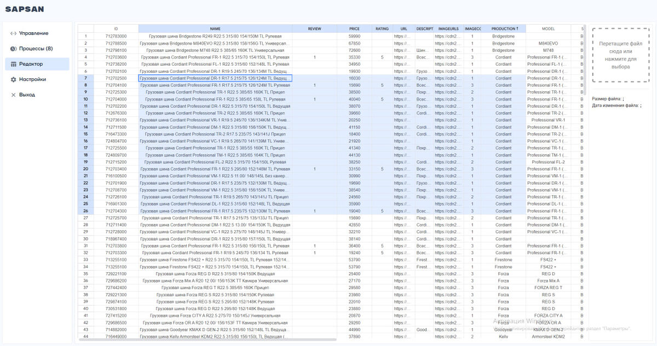The image size is (657, 346).
Task: Click ID cell 712788500
Action: click(x=116, y=43)
